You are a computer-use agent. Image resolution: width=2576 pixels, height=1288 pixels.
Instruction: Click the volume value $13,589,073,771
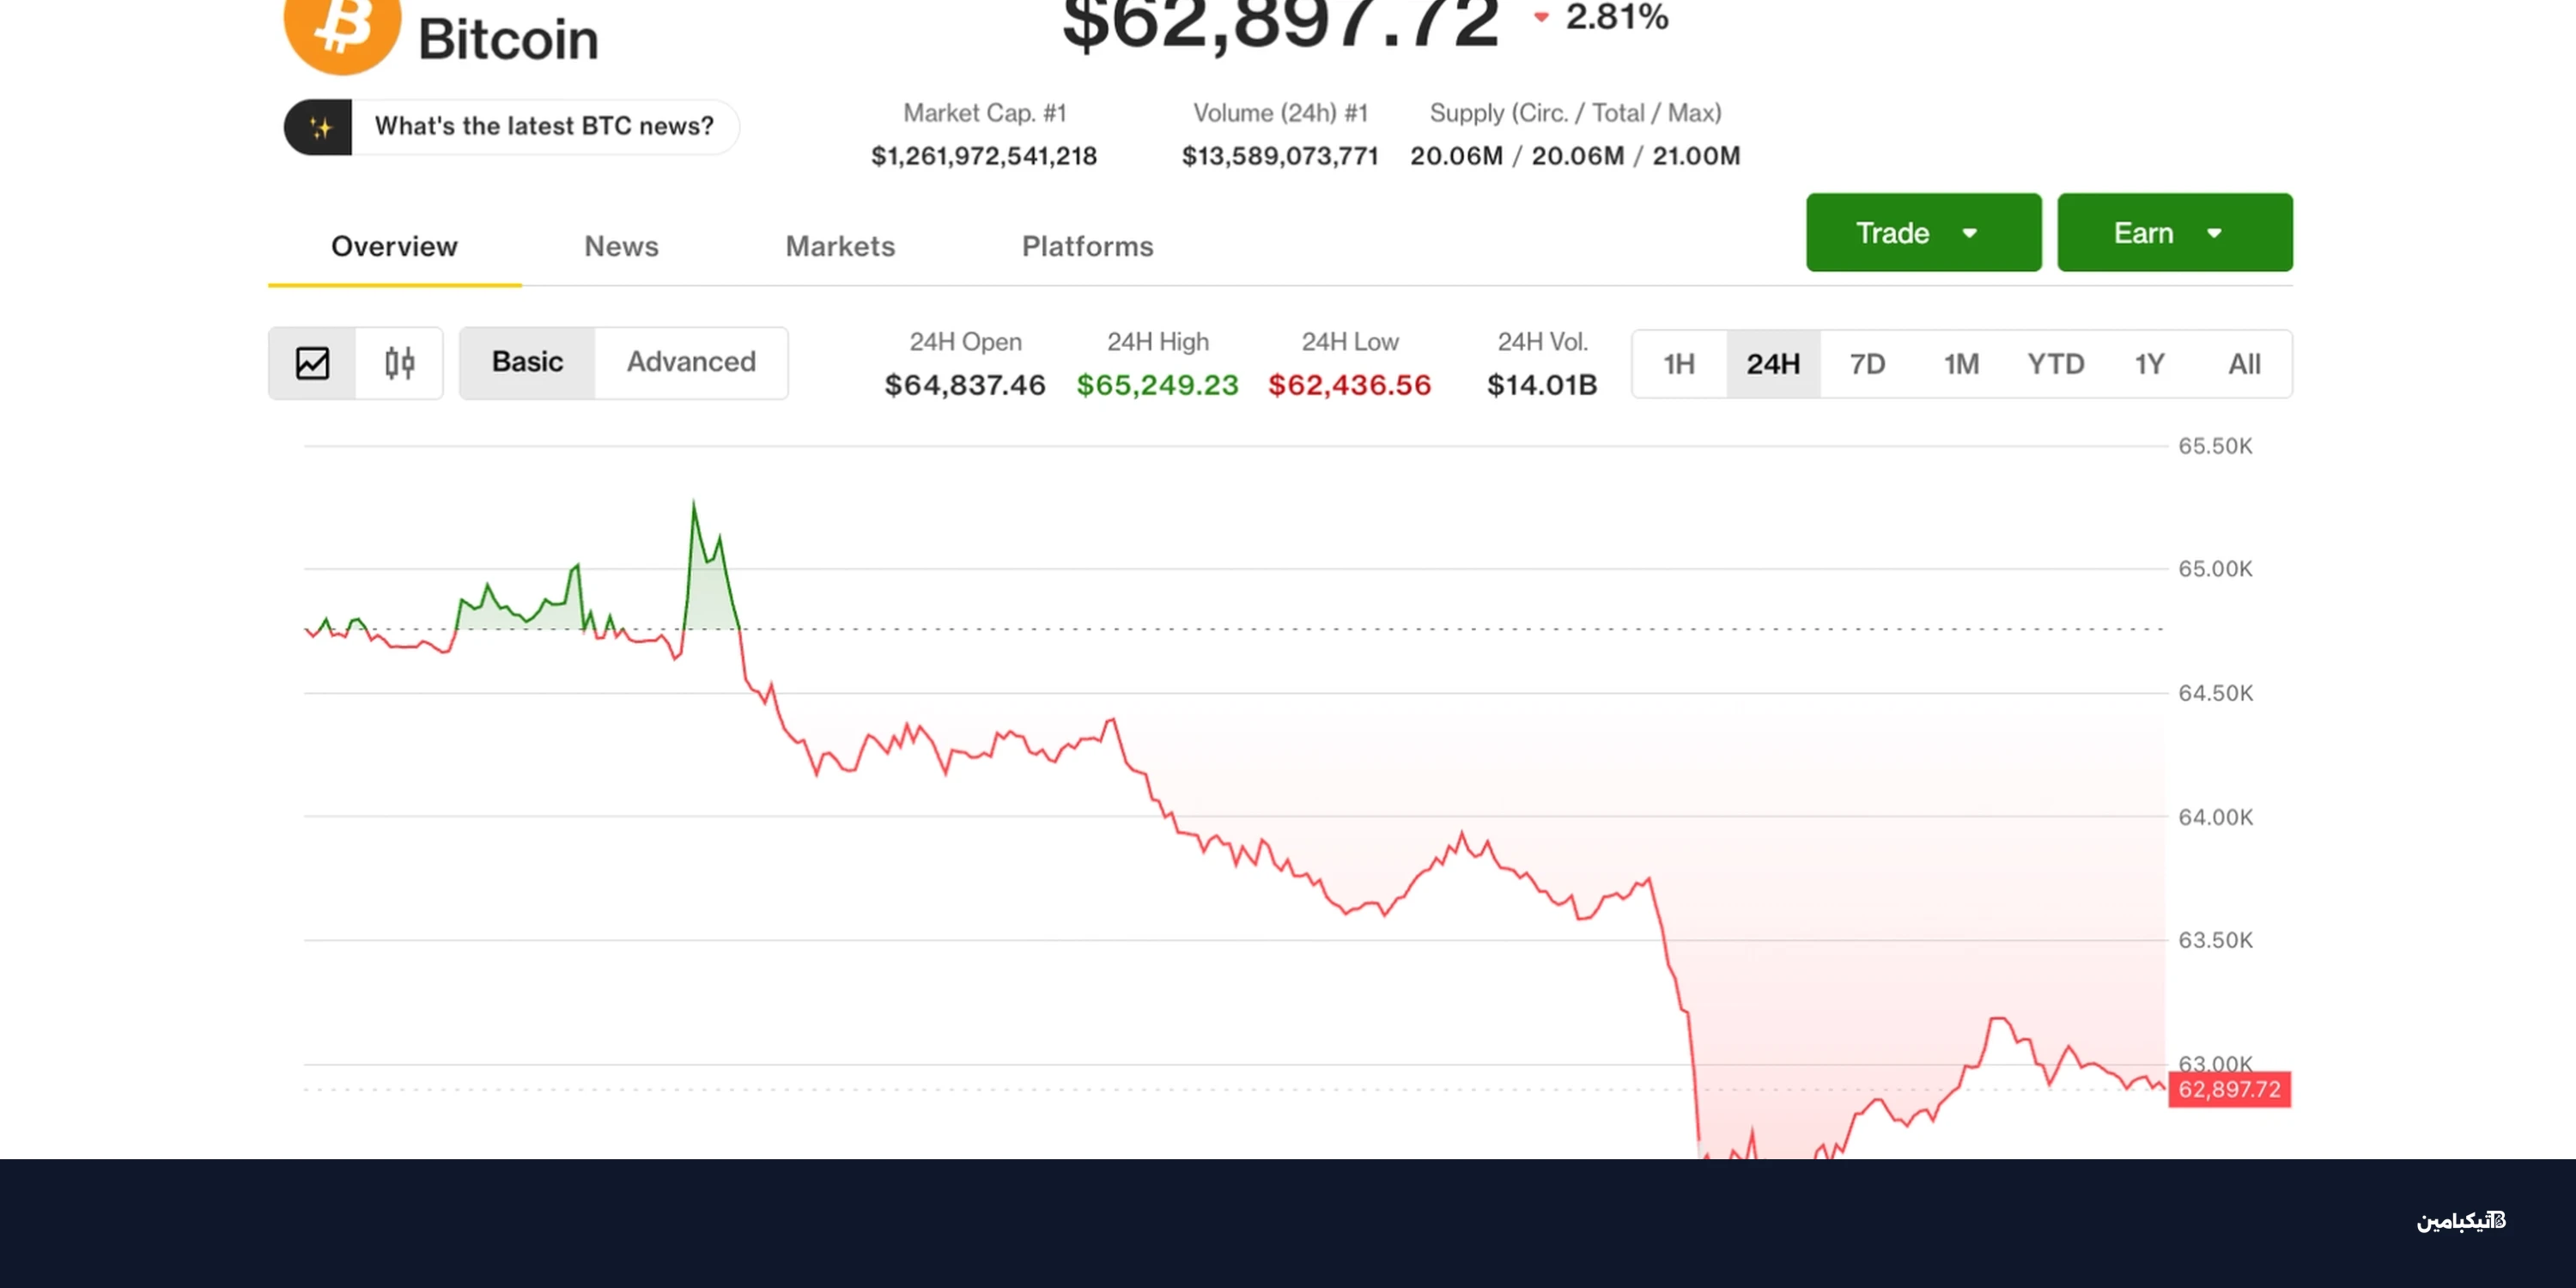click(x=1280, y=156)
